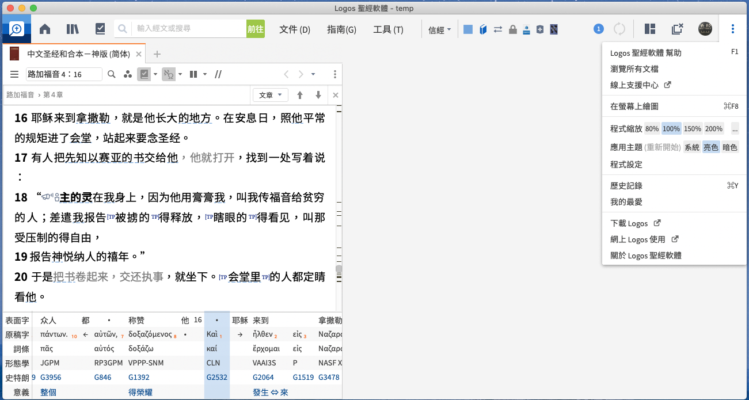Open the 信經 dropdown
The height and width of the screenshot is (400, 749).
pos(439,30)
